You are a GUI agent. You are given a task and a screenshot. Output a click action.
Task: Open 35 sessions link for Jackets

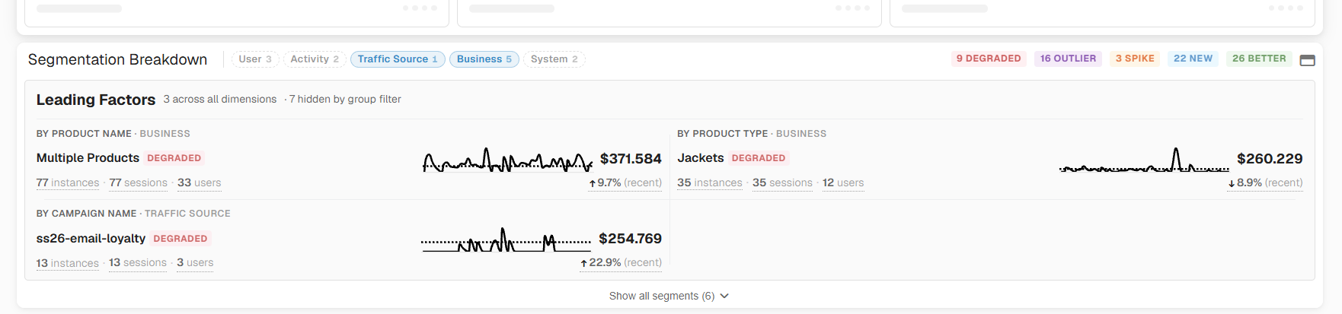point(782,182)
